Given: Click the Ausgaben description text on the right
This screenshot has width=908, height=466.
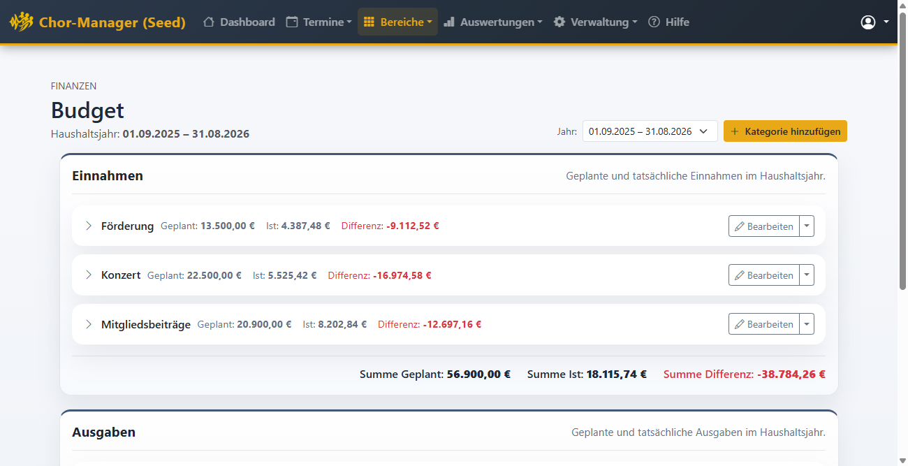Looking at the screenshot, I should click(x=698, y=432).
